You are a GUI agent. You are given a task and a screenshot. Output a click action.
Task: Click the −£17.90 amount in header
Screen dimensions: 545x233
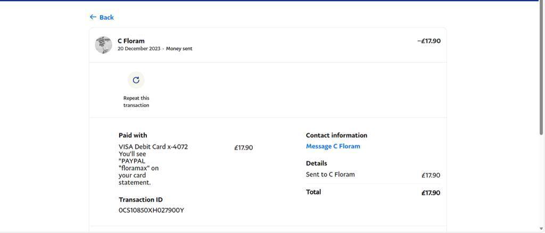point(428,41)
